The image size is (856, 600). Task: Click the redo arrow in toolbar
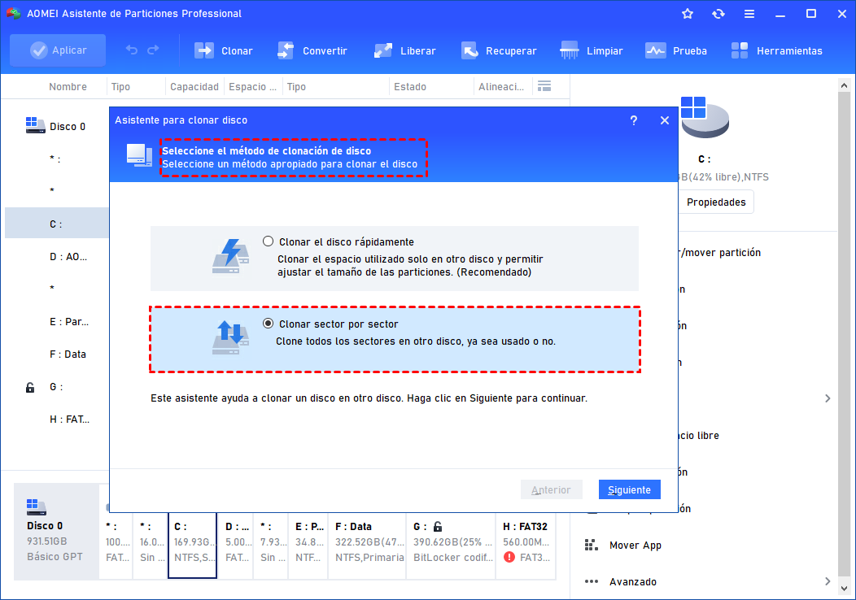pyautogui.click(x=154, y=50)
